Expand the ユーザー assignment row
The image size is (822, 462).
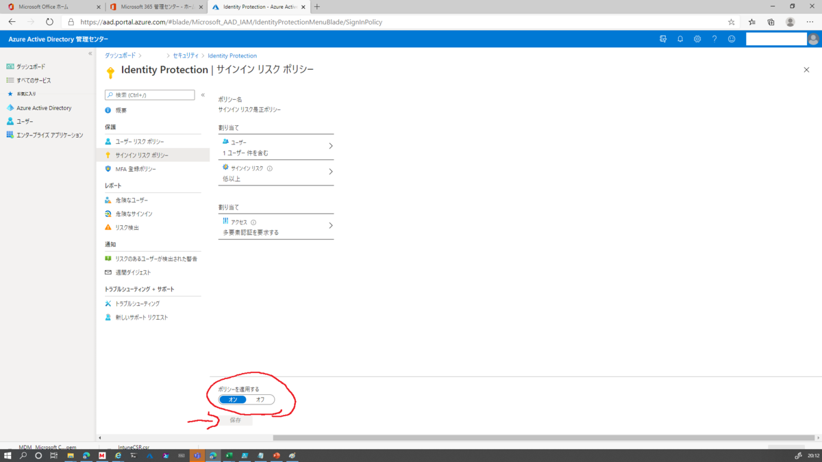[x=276, y=147]
